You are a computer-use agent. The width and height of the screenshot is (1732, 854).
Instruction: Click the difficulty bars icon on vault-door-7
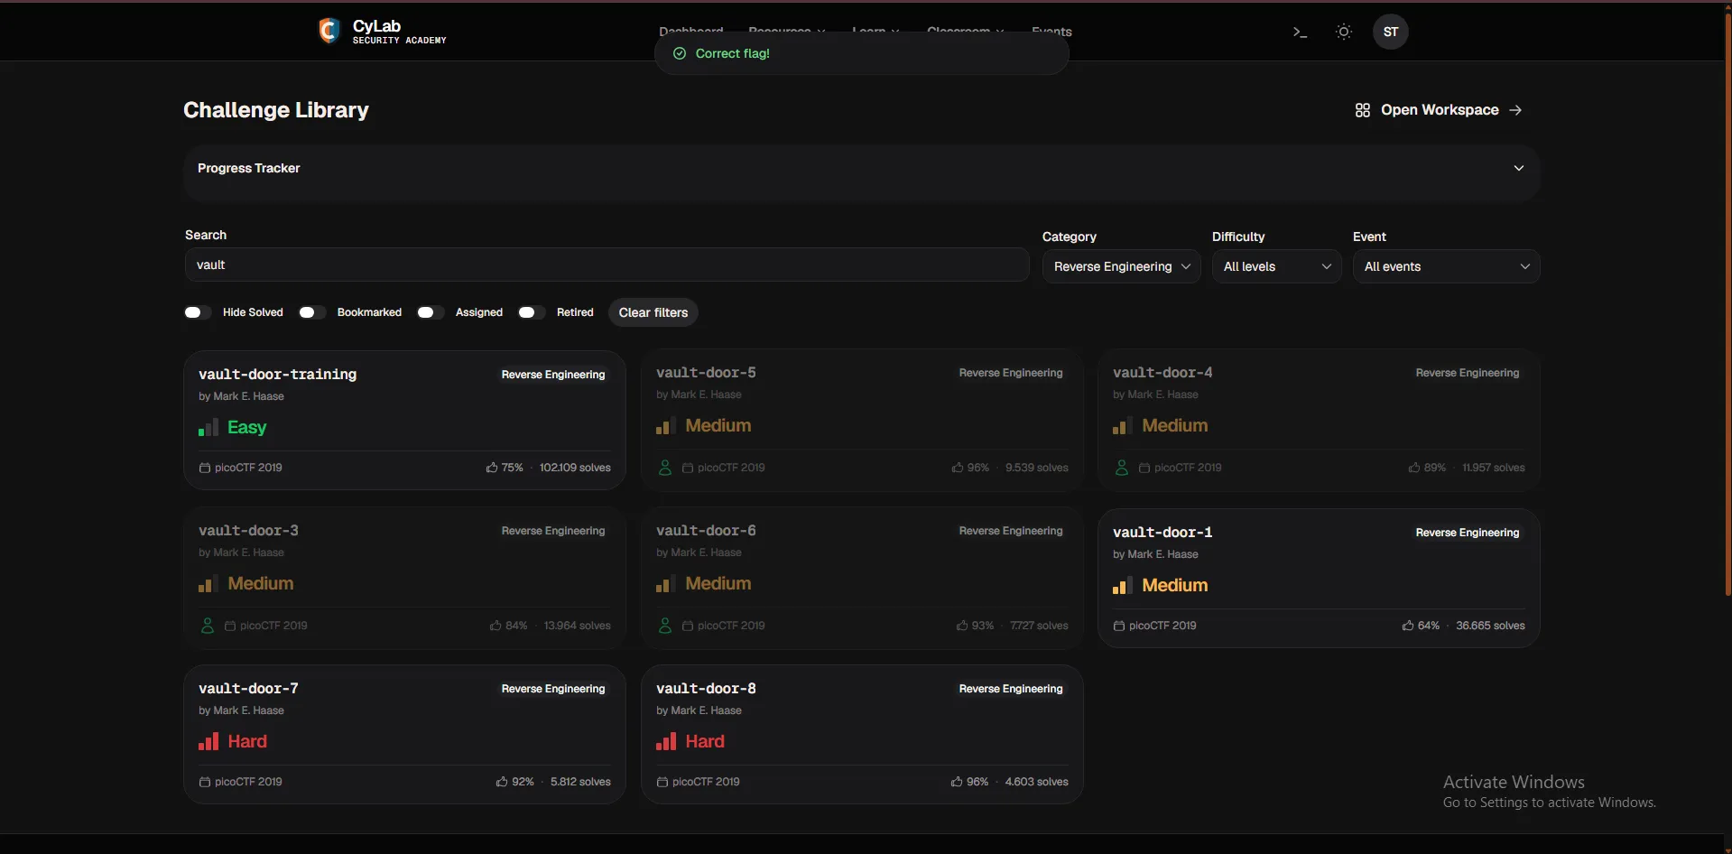point(208,741)
